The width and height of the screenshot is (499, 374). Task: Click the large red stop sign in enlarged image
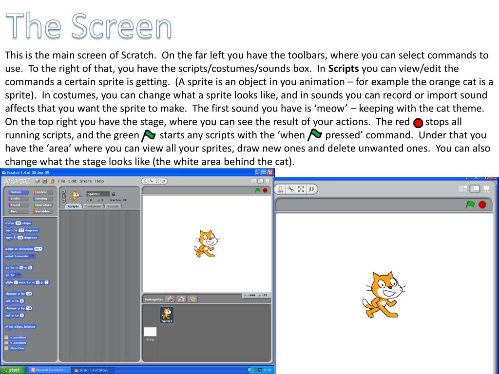[x=482, y=205]
